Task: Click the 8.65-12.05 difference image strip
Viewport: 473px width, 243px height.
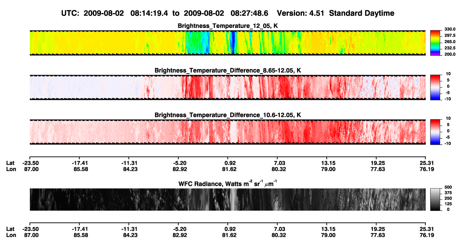Action: coord(227,87)
